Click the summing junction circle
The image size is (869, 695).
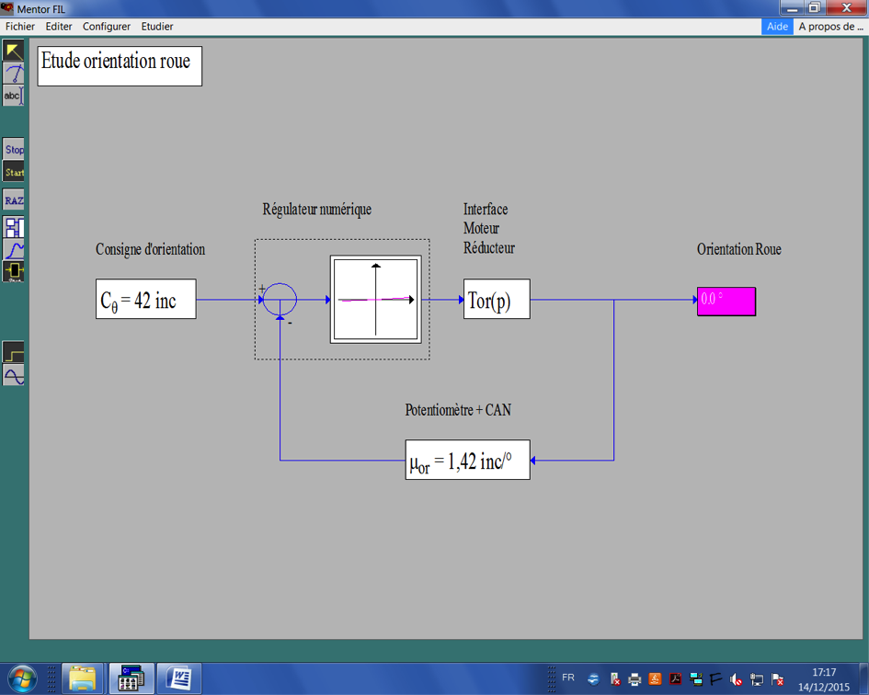(280, 300)
